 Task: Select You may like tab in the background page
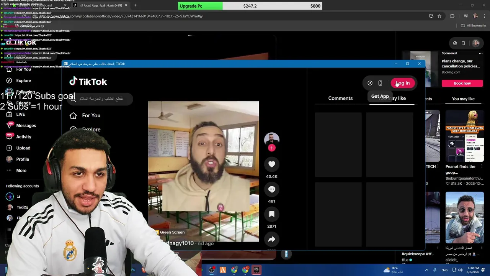pos(463,99)
